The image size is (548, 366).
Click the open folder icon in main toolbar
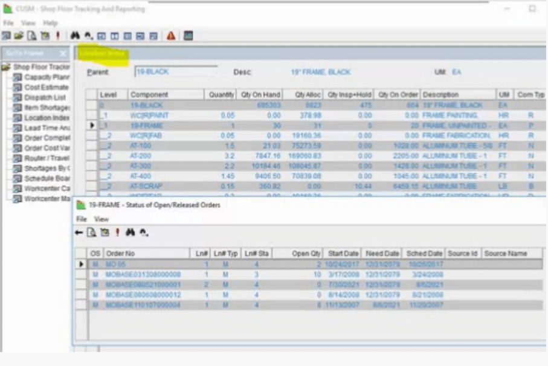click(x=19, y=36)
